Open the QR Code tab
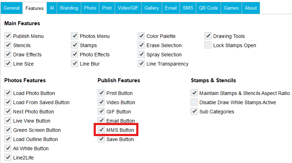The image size is (292, 163). point(208,8)
